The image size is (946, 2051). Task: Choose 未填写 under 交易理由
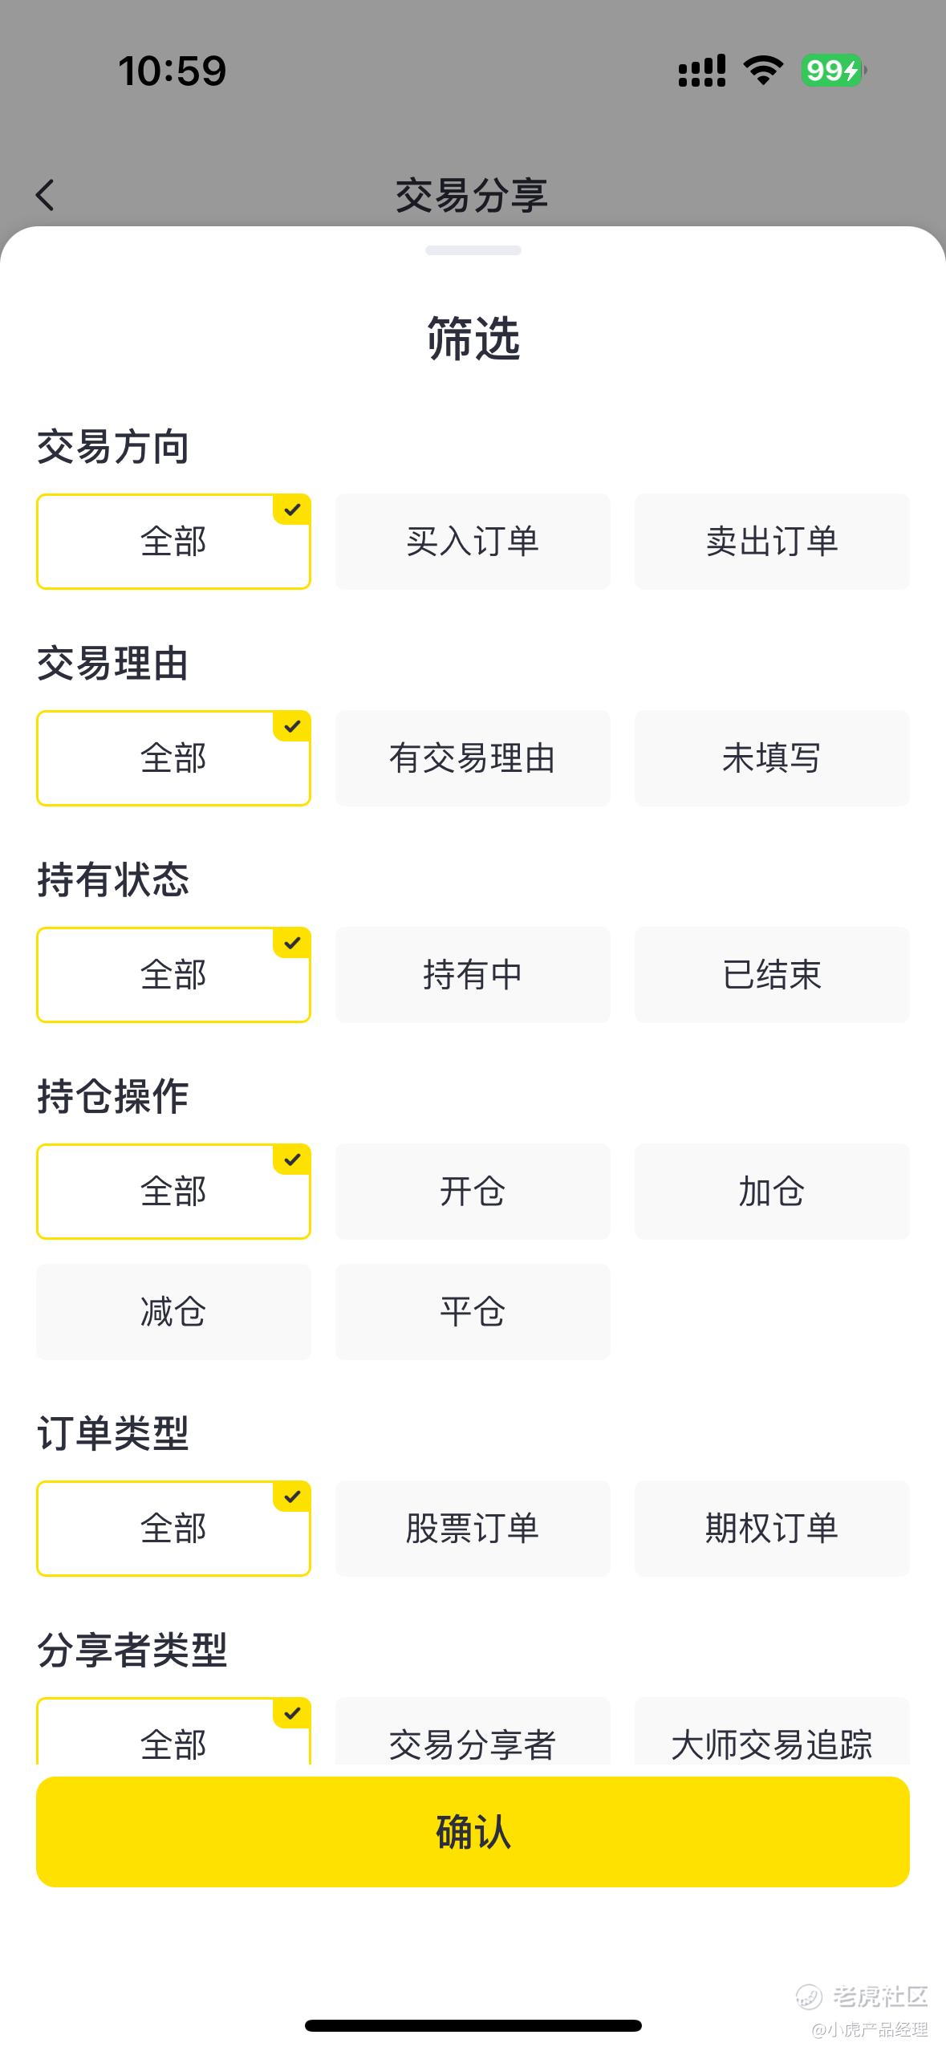click(772, 758)
